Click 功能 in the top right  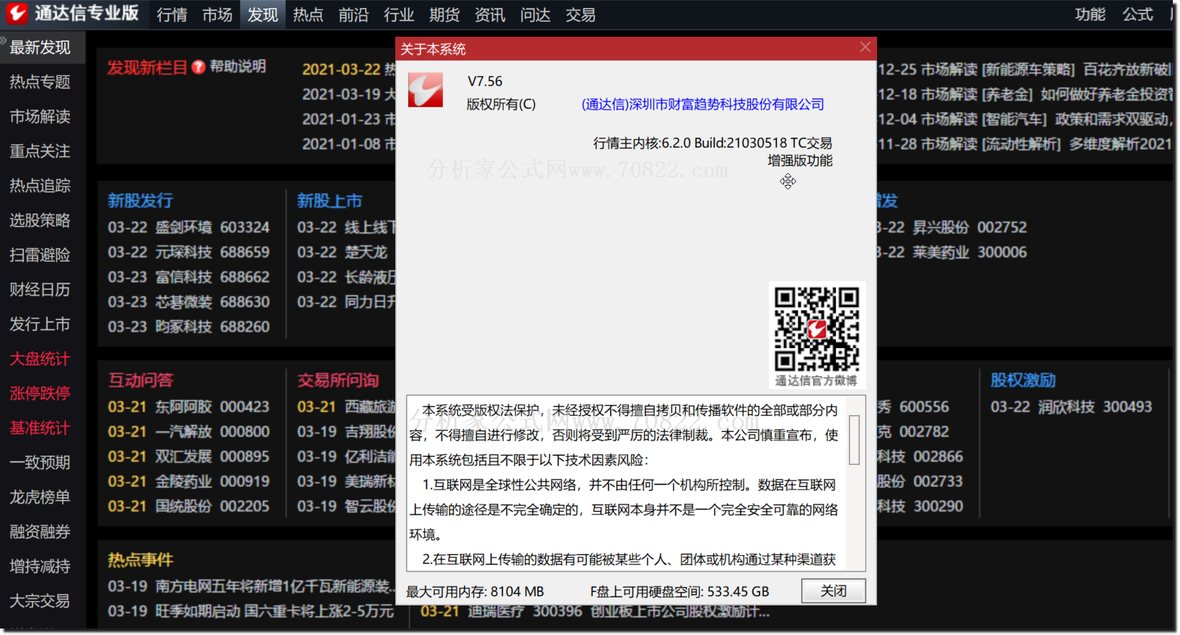1090,14
